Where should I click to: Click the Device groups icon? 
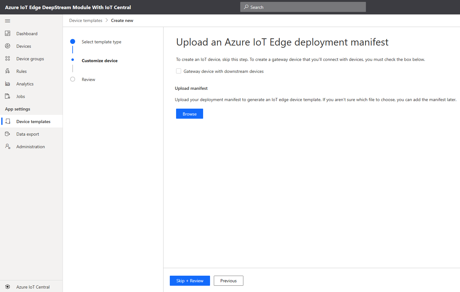point(8,58)
